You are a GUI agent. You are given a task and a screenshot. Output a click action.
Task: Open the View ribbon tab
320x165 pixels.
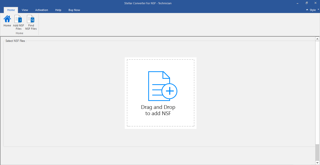(25, 10)
